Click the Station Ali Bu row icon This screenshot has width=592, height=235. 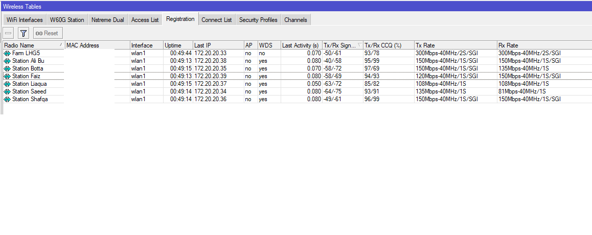tap(7, 61)
